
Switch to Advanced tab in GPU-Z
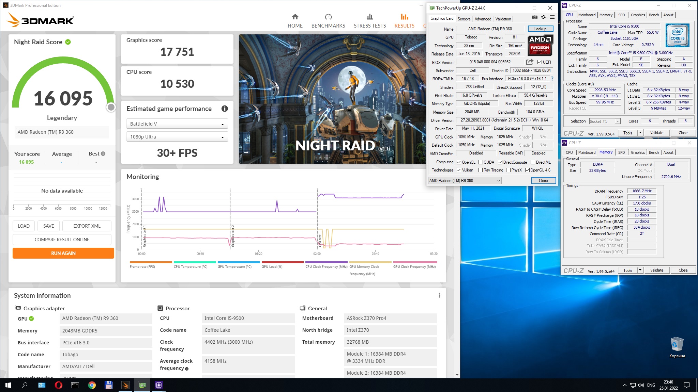coord(483,19)
